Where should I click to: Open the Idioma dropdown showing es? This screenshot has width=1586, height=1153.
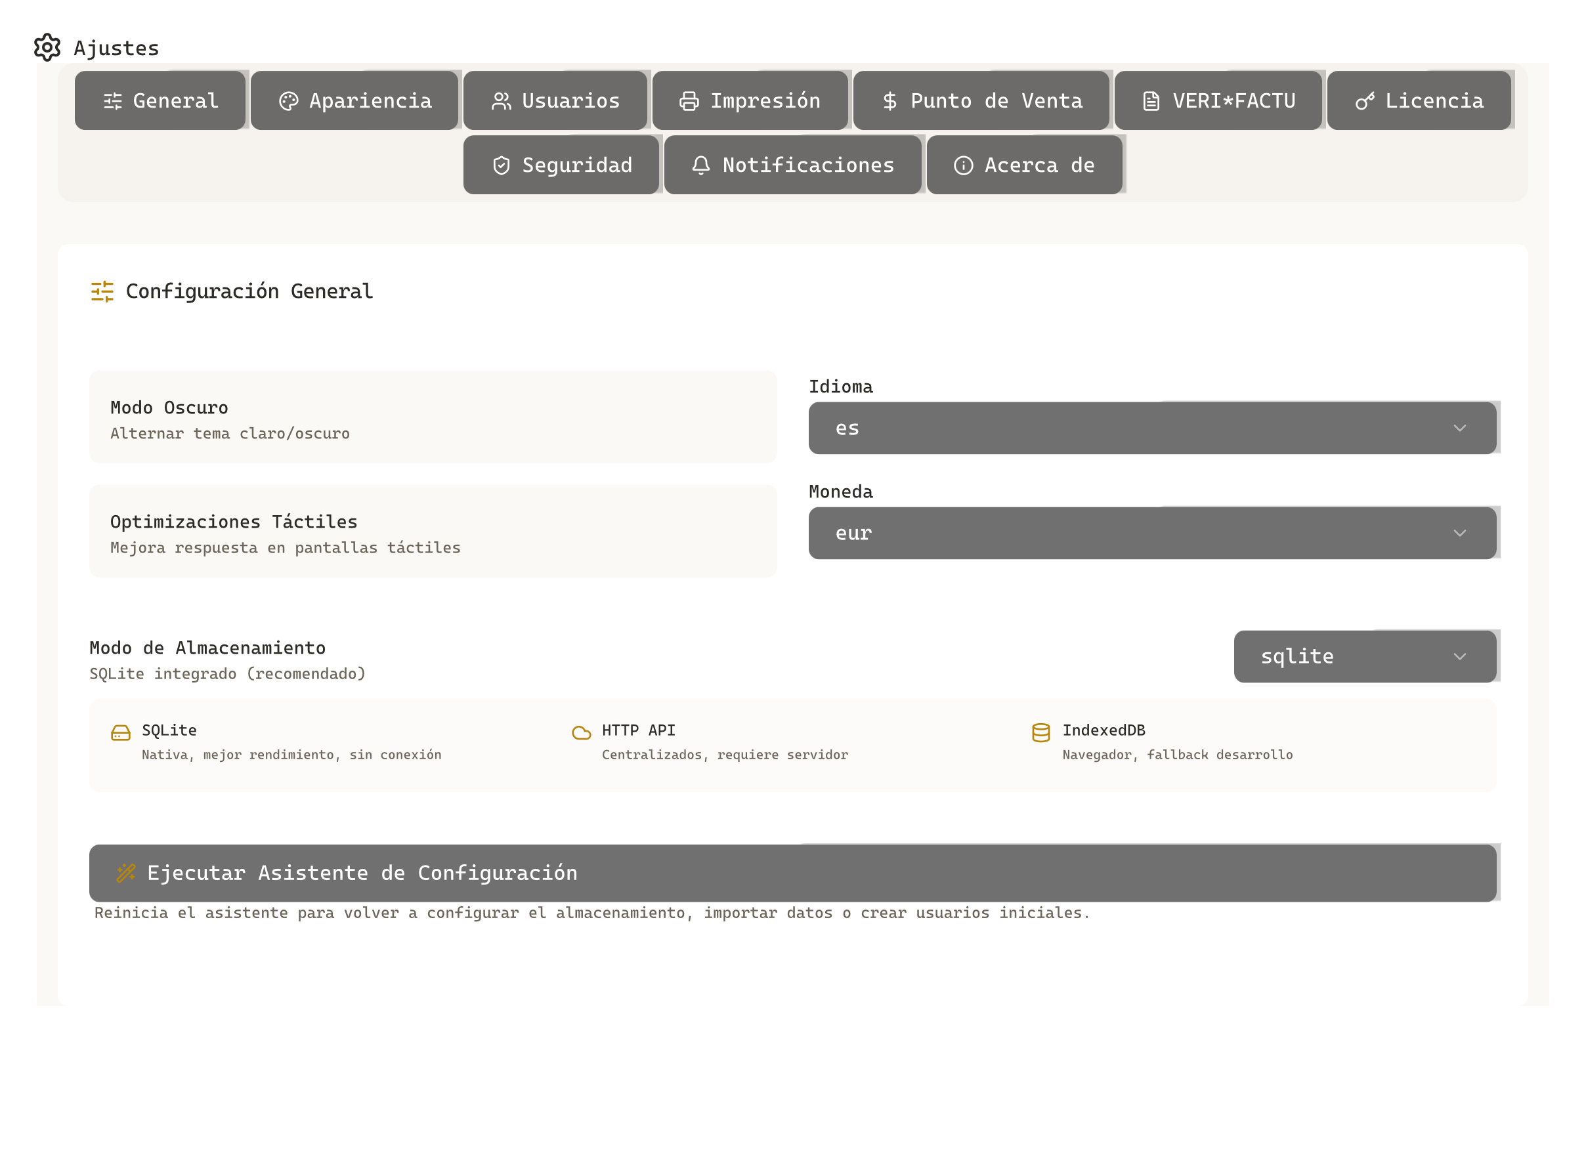click(x=1151, y=428)
